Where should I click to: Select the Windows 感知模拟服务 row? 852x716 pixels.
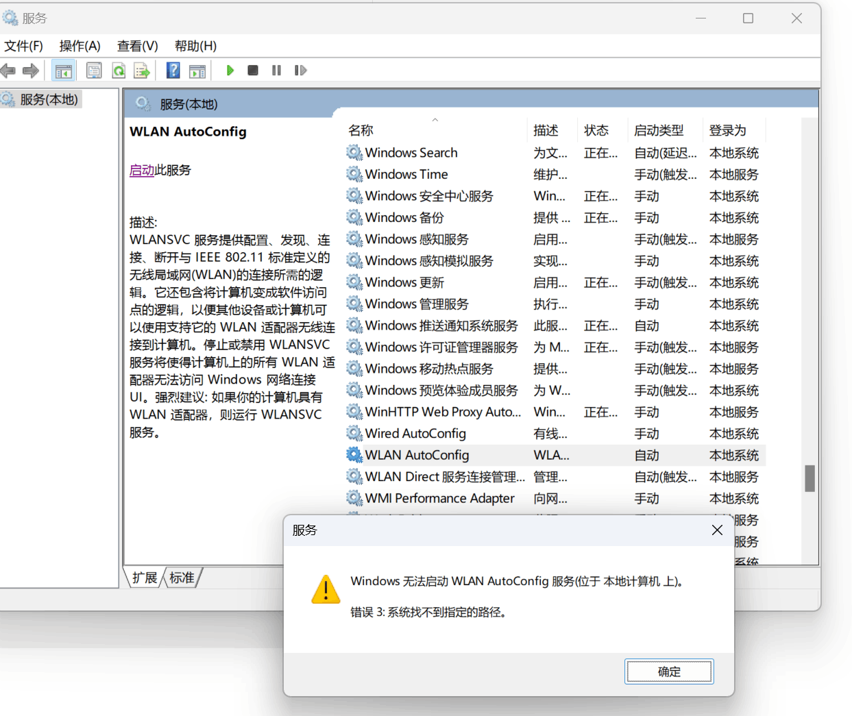555,260
